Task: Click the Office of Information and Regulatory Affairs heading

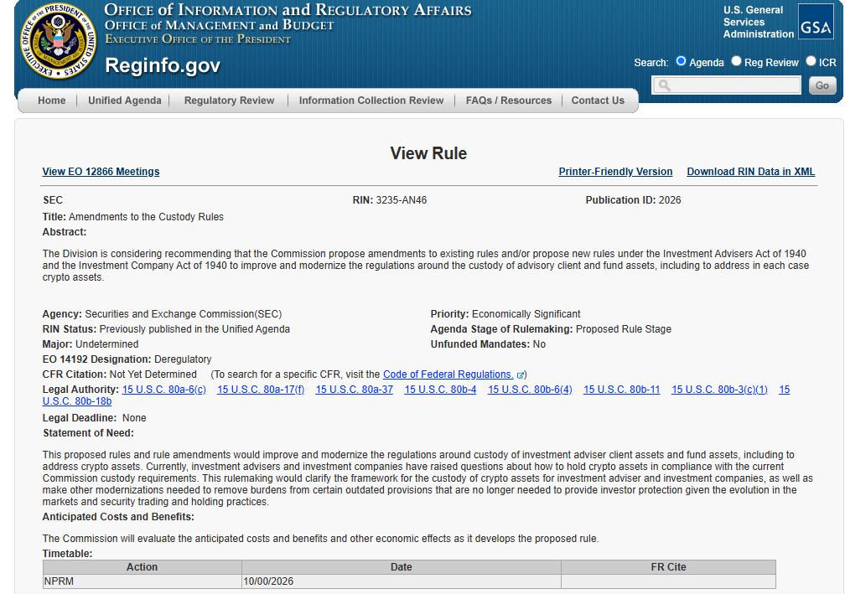Action: click(288, 10)
